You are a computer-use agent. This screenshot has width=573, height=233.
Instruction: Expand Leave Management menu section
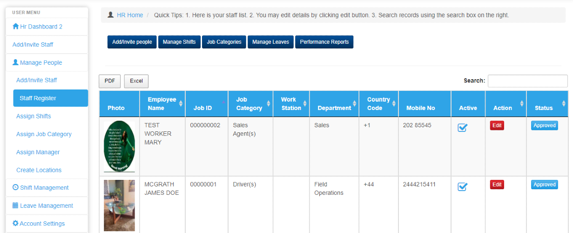pos(47,206)
